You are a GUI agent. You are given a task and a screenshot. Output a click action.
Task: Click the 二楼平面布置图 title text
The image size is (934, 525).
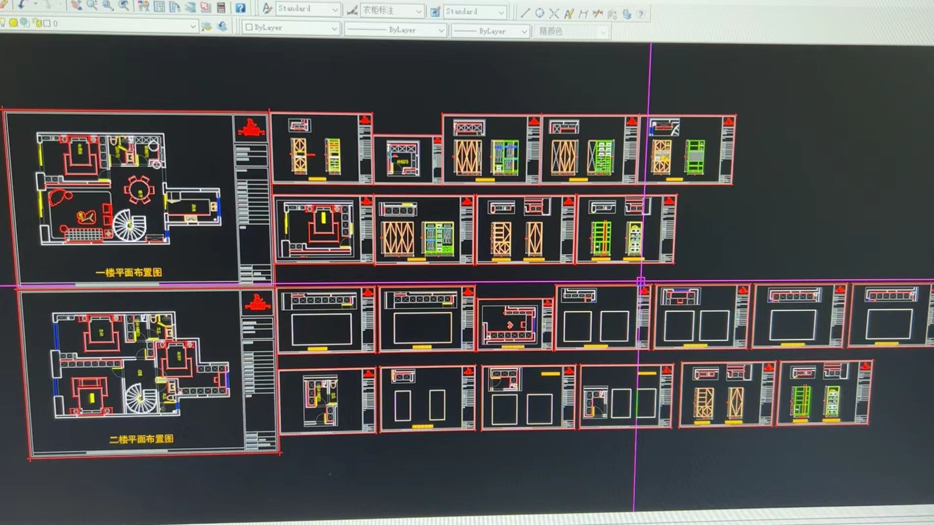[x=141, y=439]
